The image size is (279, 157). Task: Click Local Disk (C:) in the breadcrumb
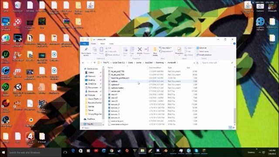[119, 63]
